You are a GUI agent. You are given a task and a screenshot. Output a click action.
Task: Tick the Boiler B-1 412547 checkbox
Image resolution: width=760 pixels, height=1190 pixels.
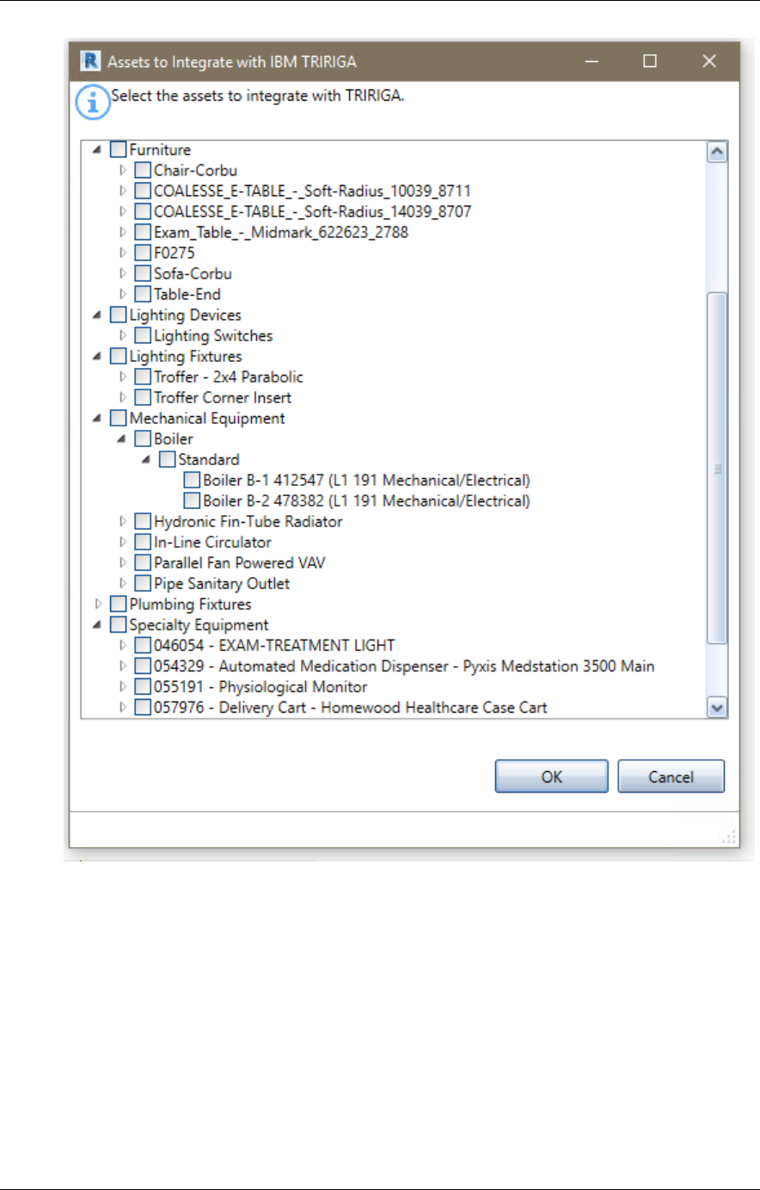coord(192,480)
